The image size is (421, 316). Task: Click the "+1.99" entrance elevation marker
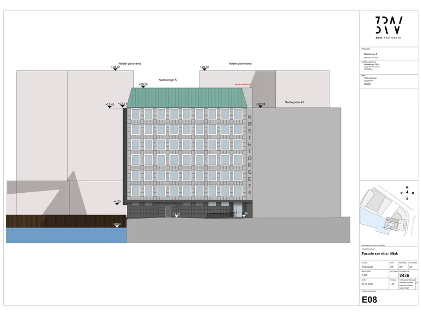click(x=244, y=214)
